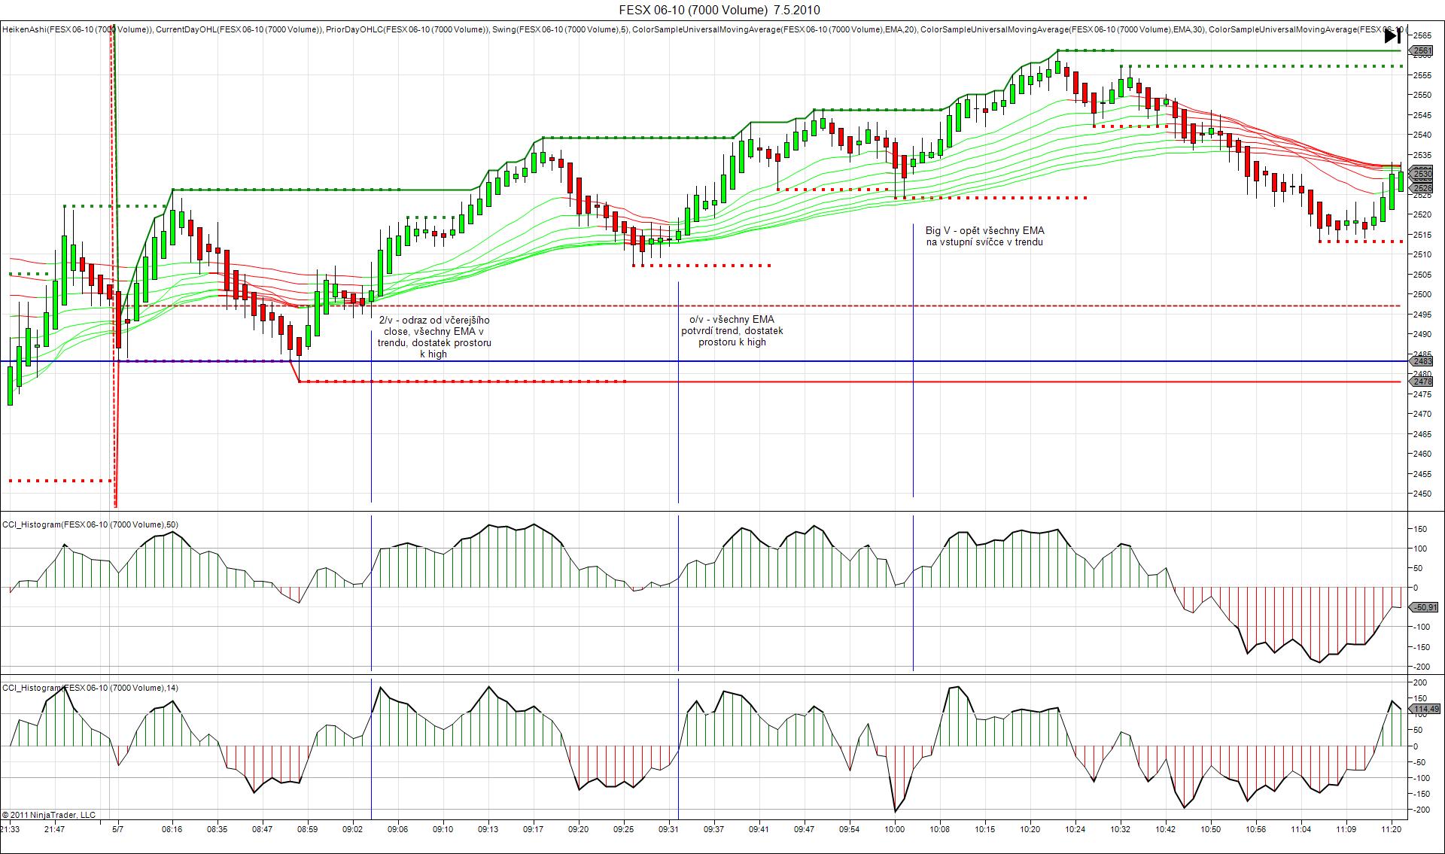The width and height of the screenshot is (1445, 854).
Task: Click the -50,91 CCI value tag
Action: [x=1425, y=607]
